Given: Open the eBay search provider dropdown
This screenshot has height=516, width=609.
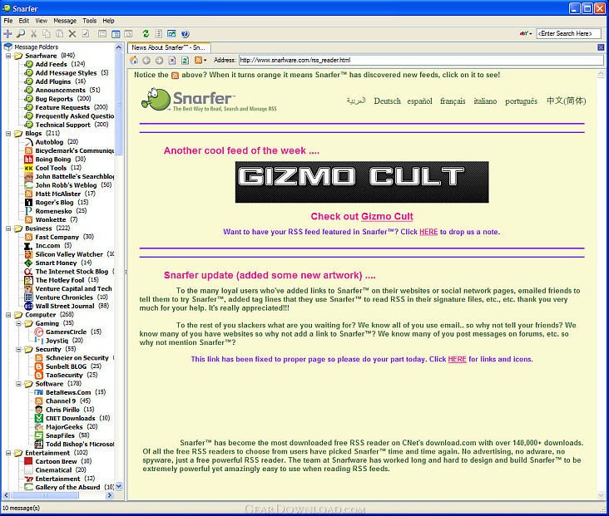Looking at the screenshot, I should point(526,34).
